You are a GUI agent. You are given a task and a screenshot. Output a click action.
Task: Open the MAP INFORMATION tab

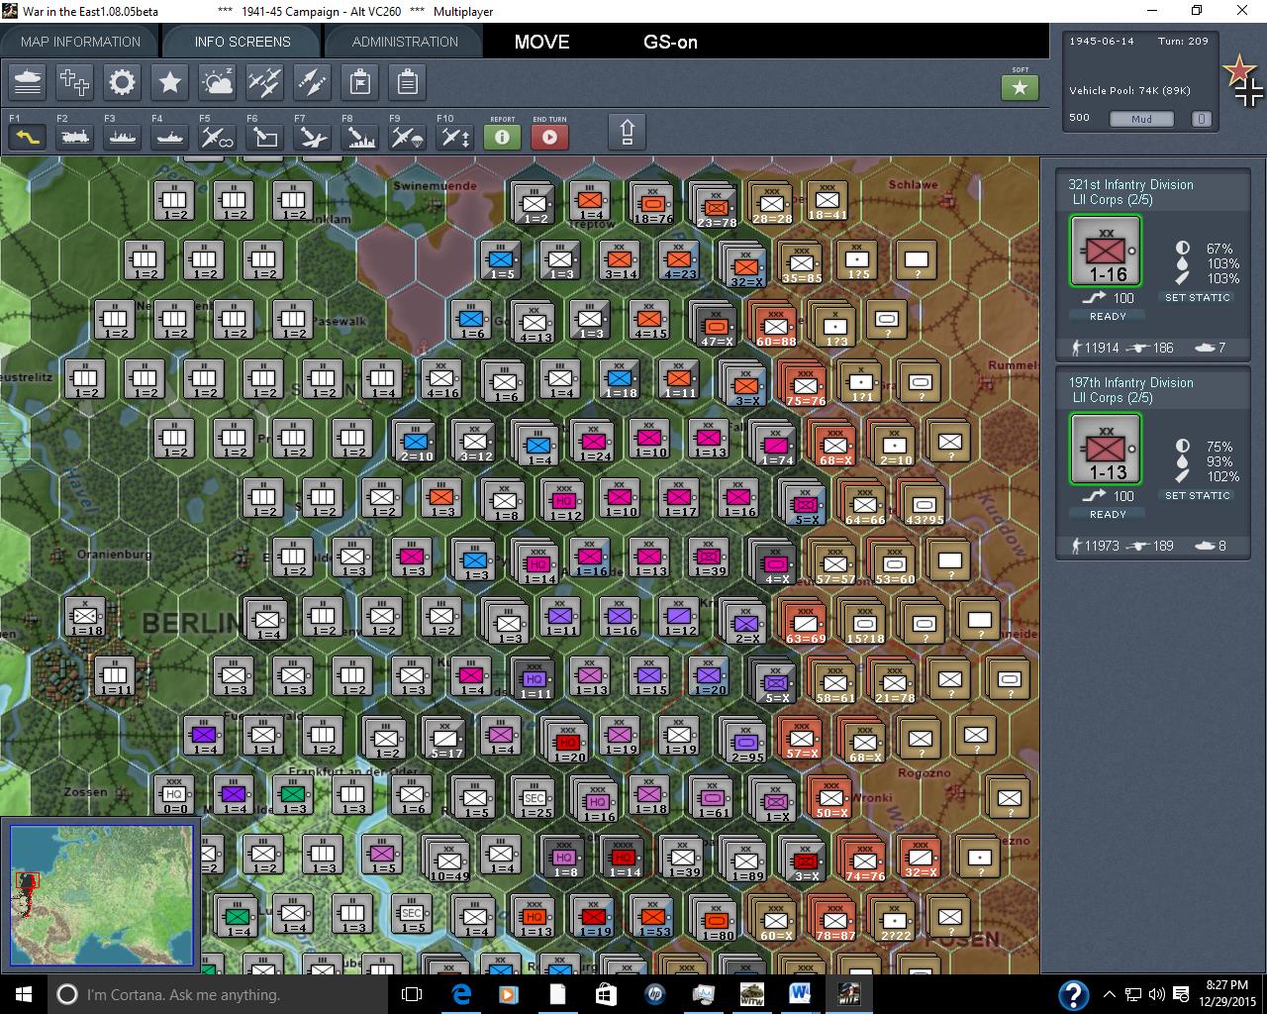click(x=80, y=42)
